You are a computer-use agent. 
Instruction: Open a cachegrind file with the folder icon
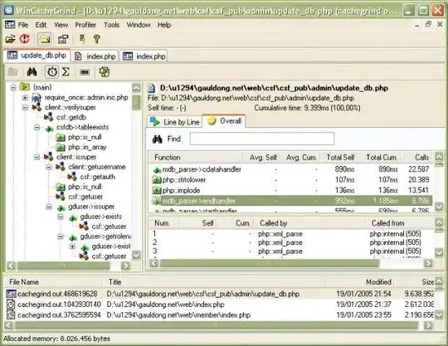click(x=10, y=39)
